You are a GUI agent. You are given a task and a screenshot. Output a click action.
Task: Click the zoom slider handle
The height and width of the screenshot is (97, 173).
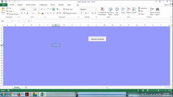158,91
